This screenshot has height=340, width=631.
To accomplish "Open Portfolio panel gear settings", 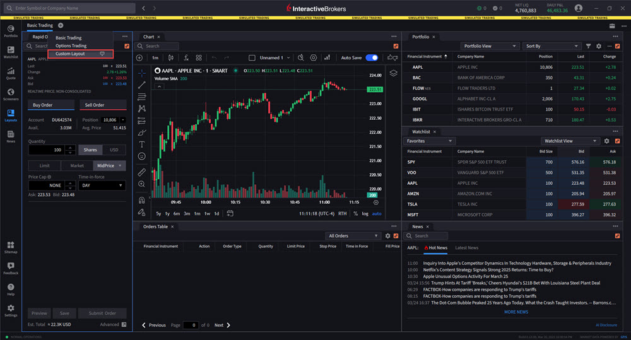I will [x=599, y=46].
